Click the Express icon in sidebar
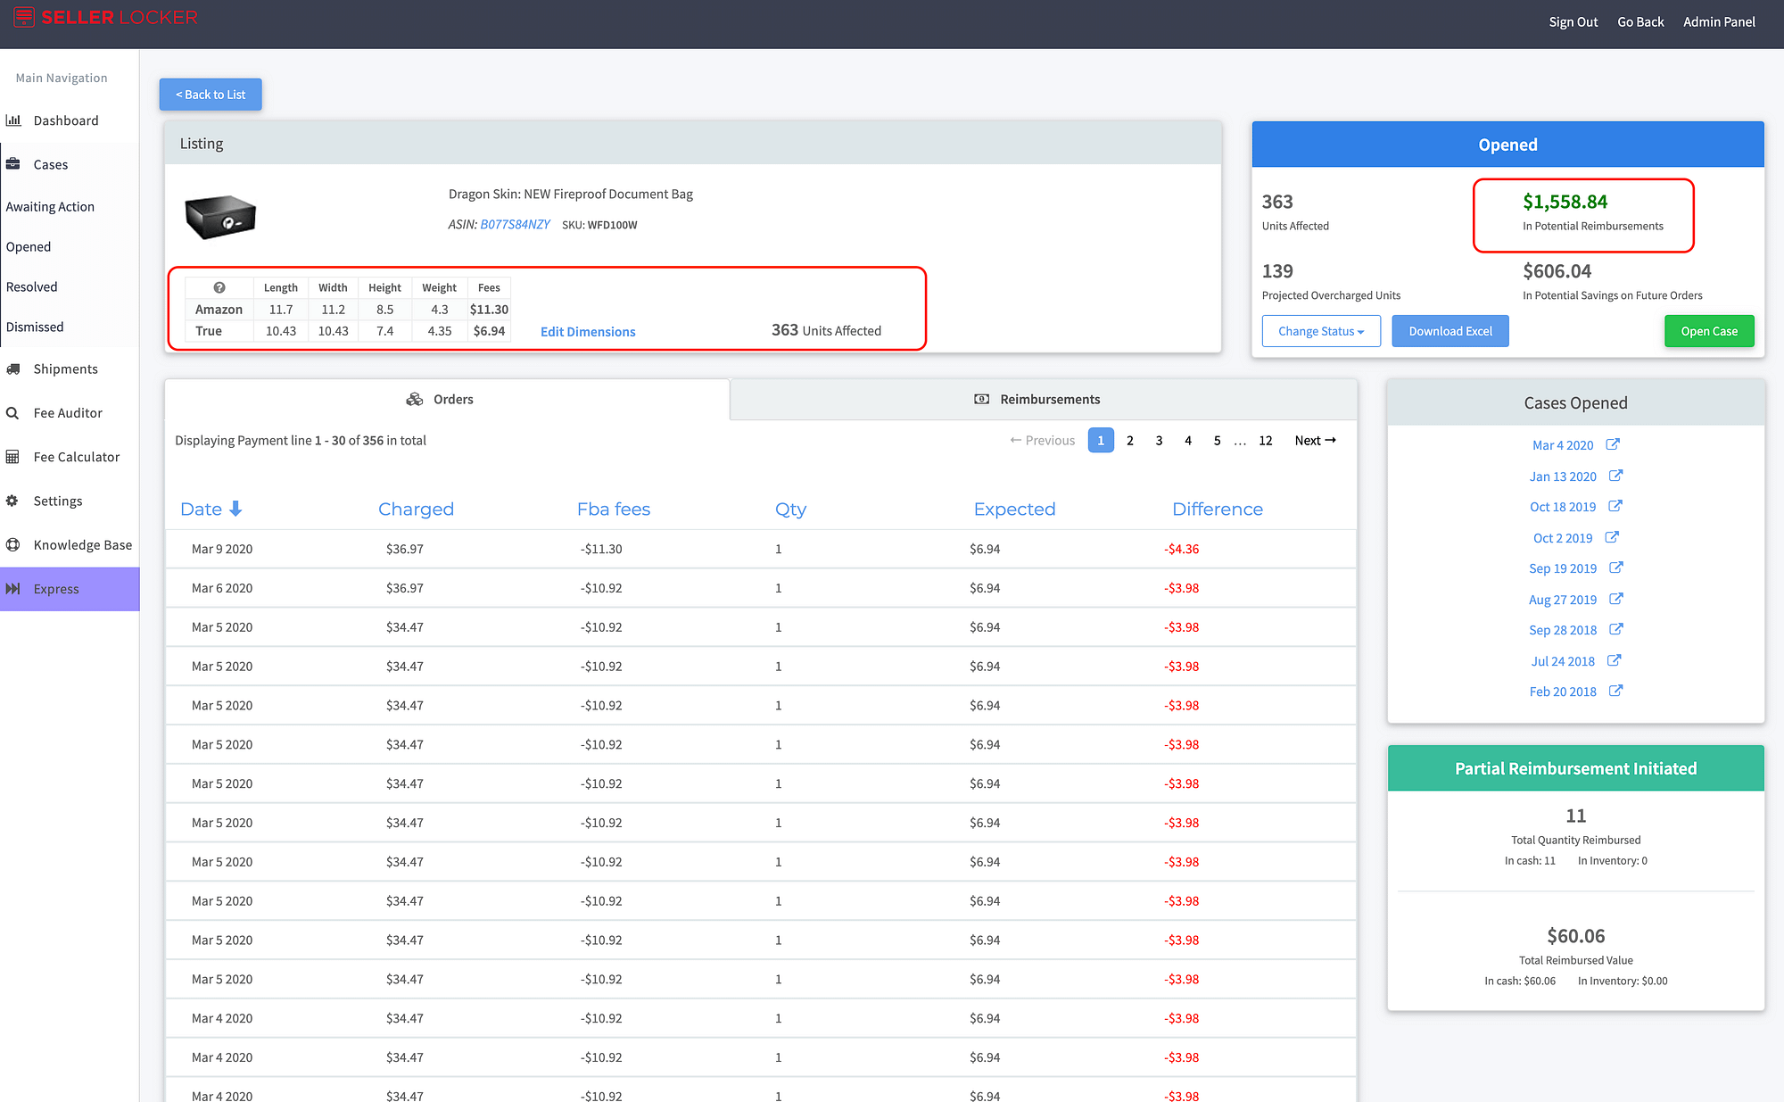The width and height of the screenshot is (1784, 1102). 17,588
